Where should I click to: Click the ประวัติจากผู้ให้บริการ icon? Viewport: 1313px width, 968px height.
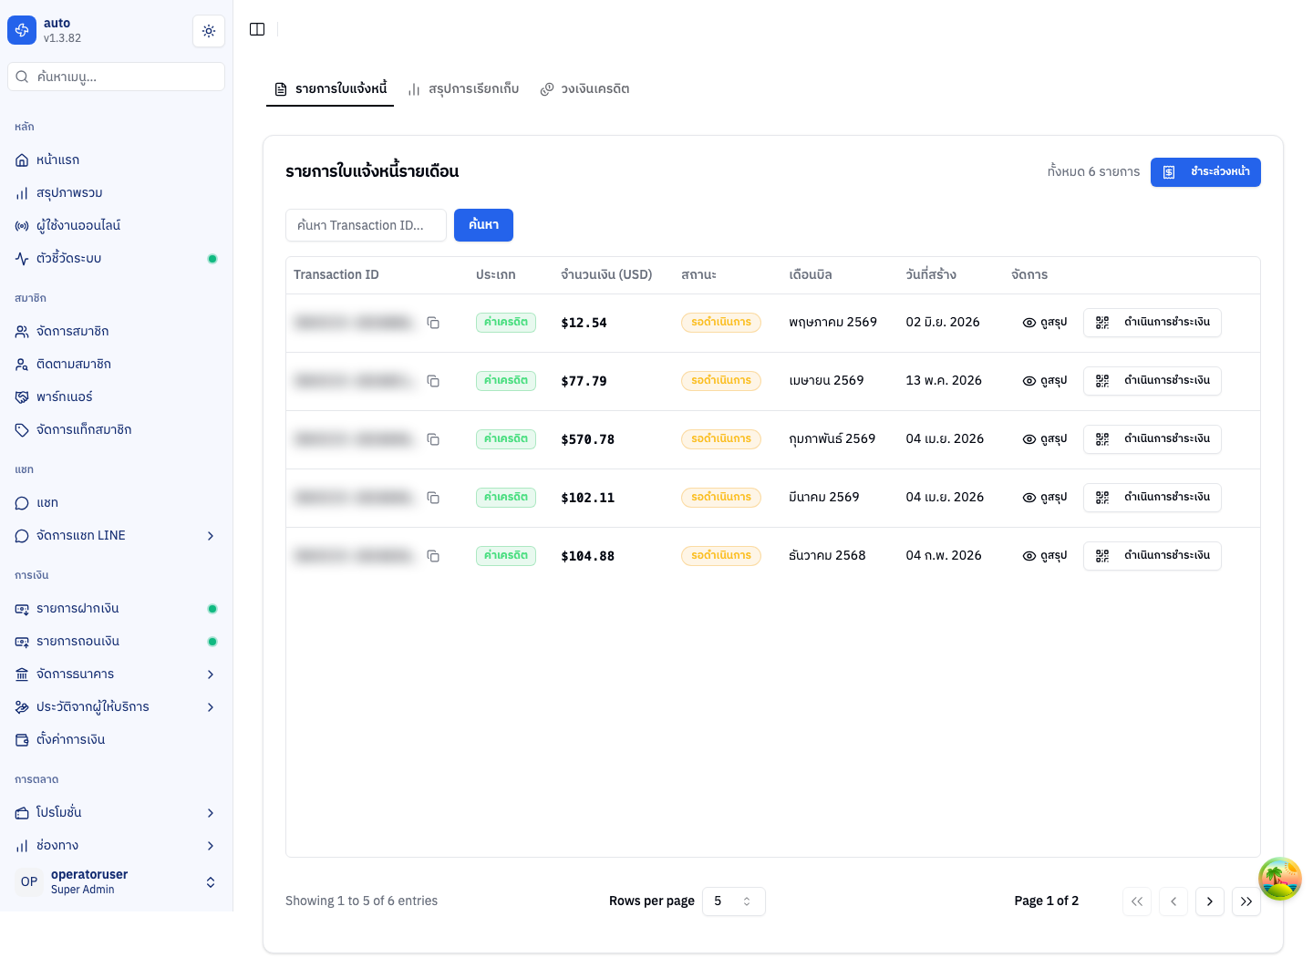[22, 707]
